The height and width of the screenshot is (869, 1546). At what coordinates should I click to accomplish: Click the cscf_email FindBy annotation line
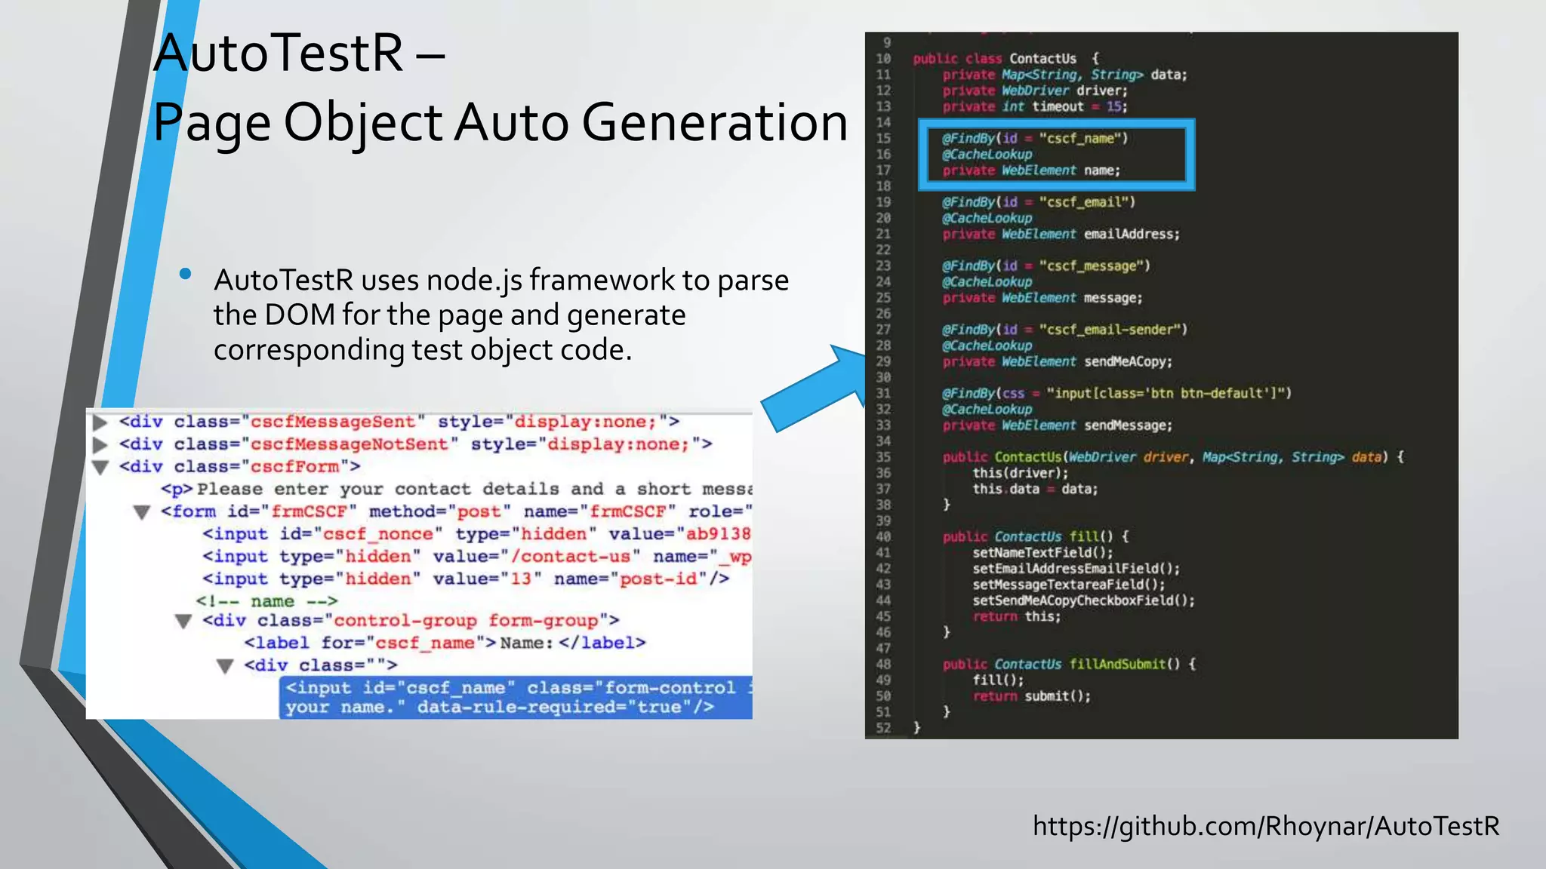(x=1038, y=202)
